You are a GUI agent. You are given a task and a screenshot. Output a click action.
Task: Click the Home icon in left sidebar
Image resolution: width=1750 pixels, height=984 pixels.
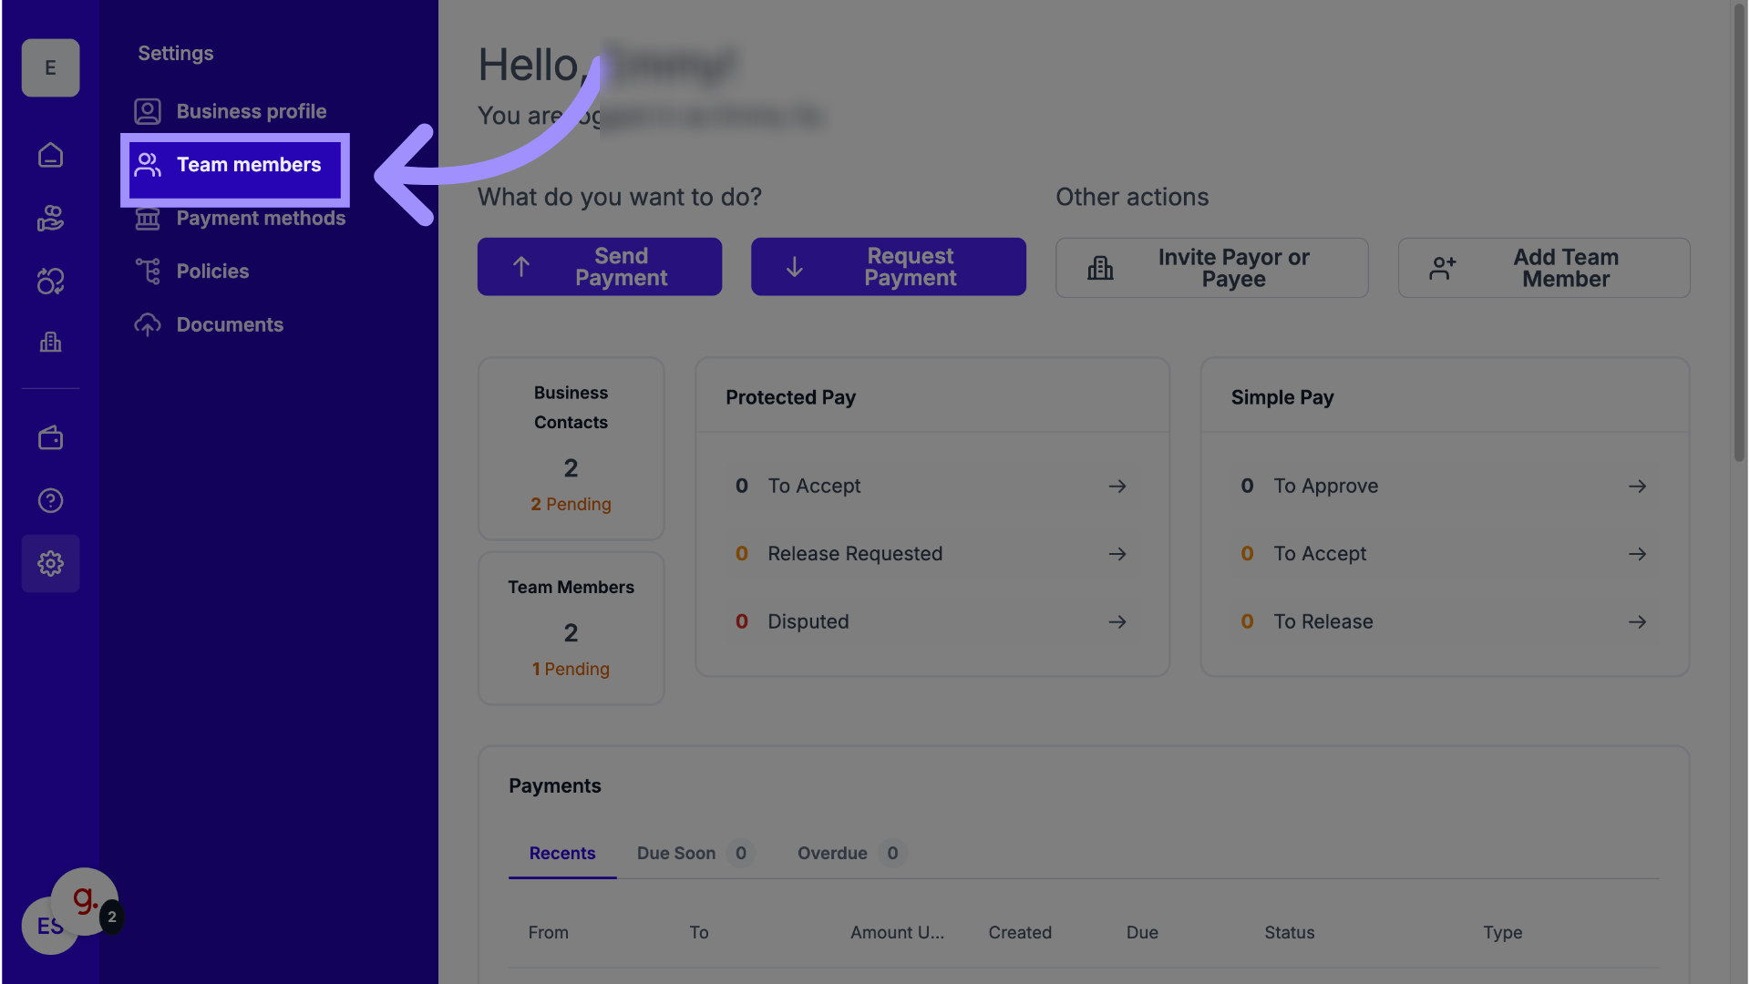pyautogui.click(x=50, y=156)
